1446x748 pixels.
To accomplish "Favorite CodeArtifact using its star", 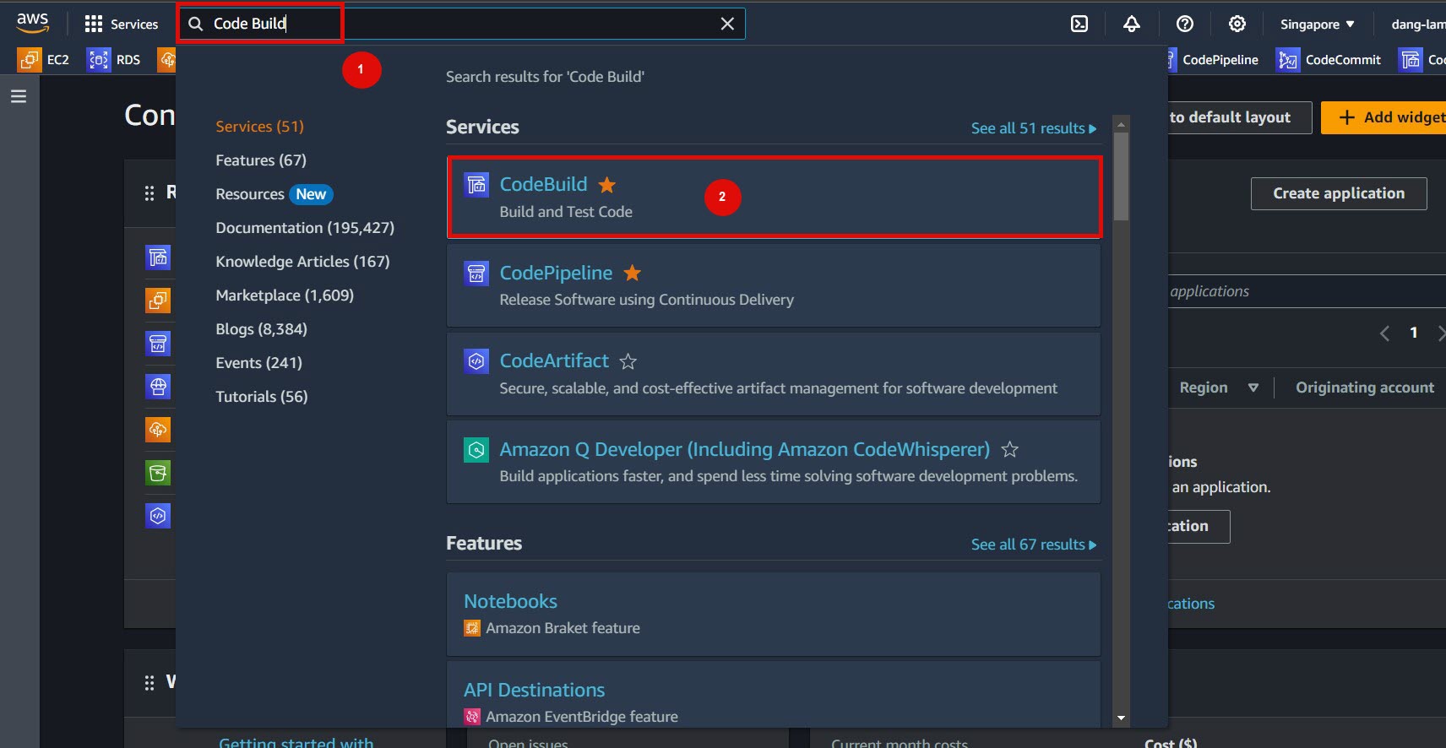I will pos(628,361).
